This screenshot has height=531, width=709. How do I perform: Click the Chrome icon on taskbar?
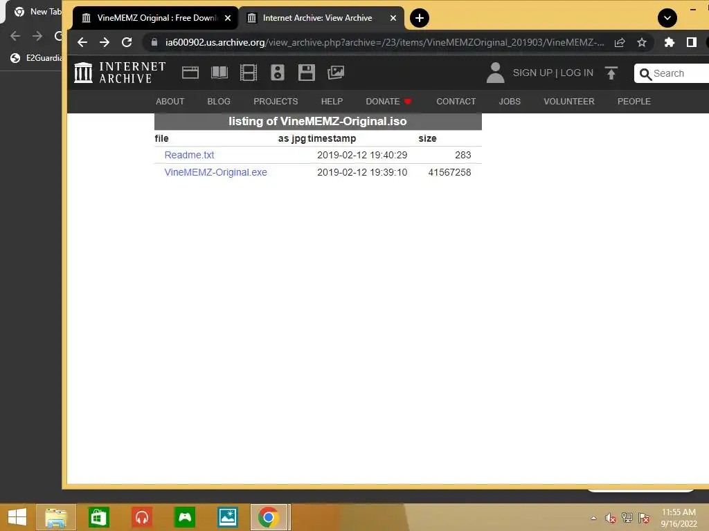tap(269, 517)
